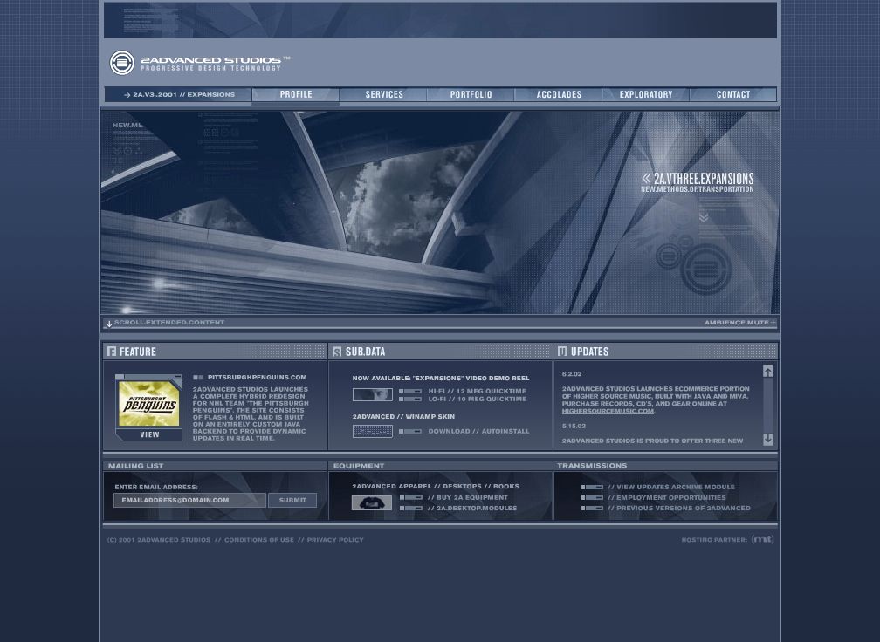The height and width of the screenshot is (642, 880).
Task: Click the CONDITIONS OF USE footer link
Action: [259, 540]
